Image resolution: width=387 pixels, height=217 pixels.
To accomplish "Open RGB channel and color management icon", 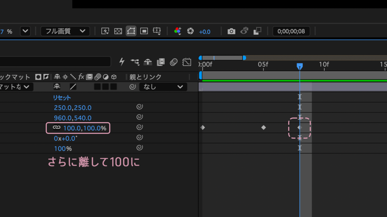I will [178, 31].
